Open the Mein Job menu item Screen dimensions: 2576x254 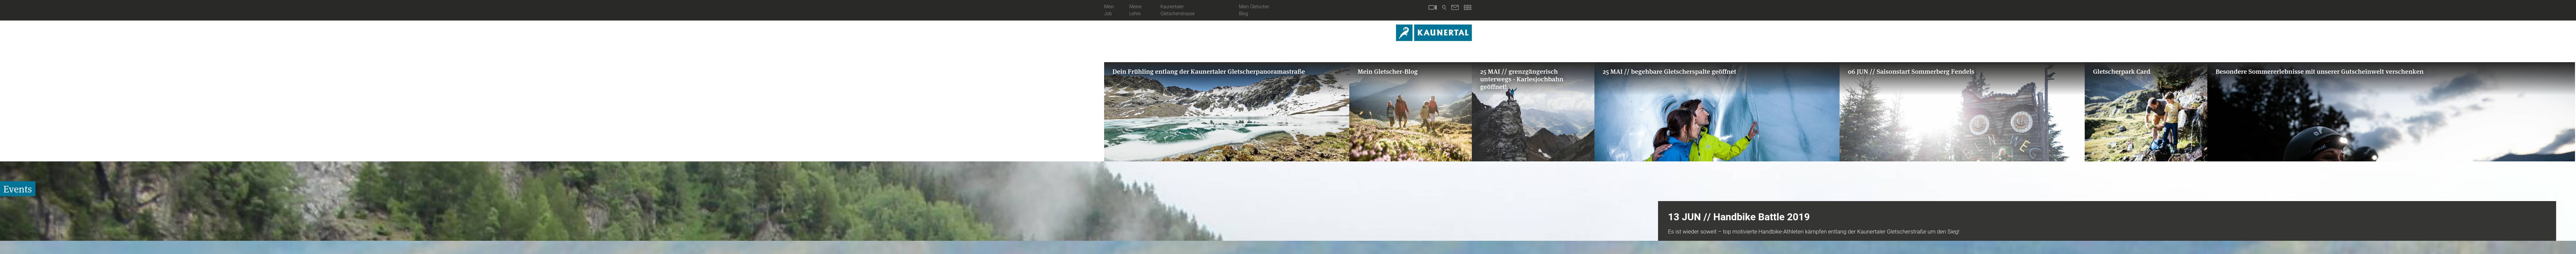pyautogui.click(x=1109, y=10)
